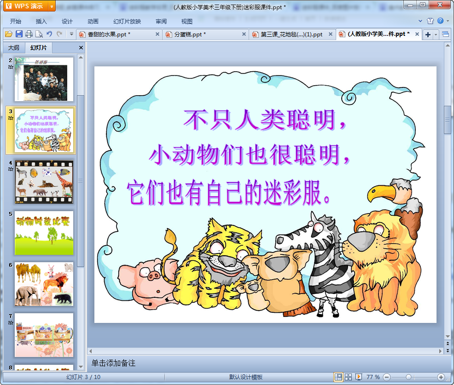Click animation star icon under slide 7 number
The width and height of the screenshot is (454, 385).
tap(11, 322)
